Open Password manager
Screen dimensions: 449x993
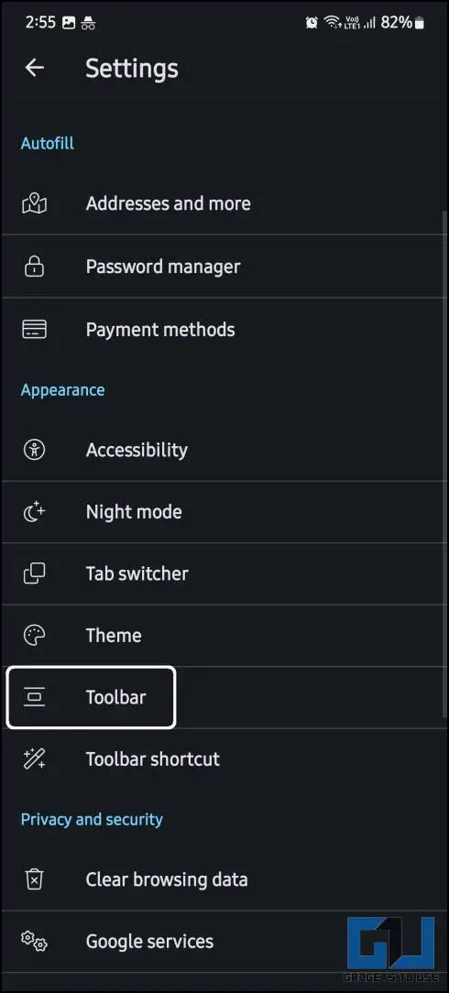[224, 266]
